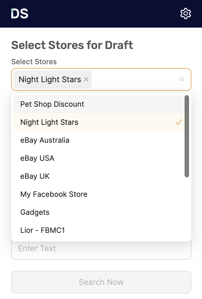Select the Pet Shop Discount store
This screenshot has width=202, height=299.
coord(52,104)
